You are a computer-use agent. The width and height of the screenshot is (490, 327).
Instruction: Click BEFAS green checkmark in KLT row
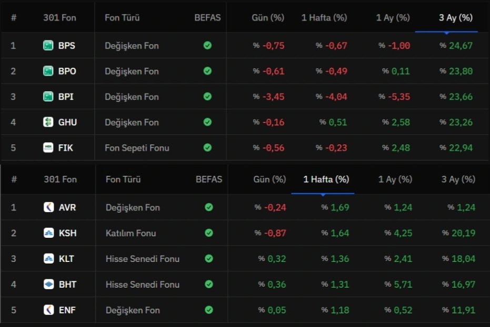pos(209,258)
